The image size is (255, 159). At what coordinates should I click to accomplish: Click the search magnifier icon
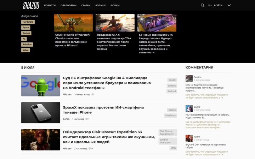(203, 5)
